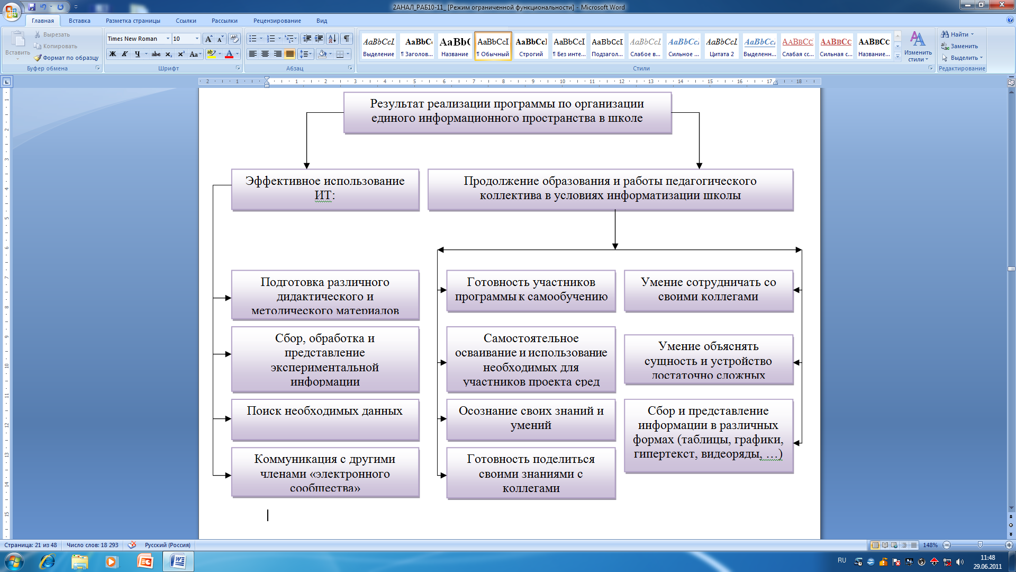Decrease paragraph indent
1016x572 pixels.
point(307,39)
